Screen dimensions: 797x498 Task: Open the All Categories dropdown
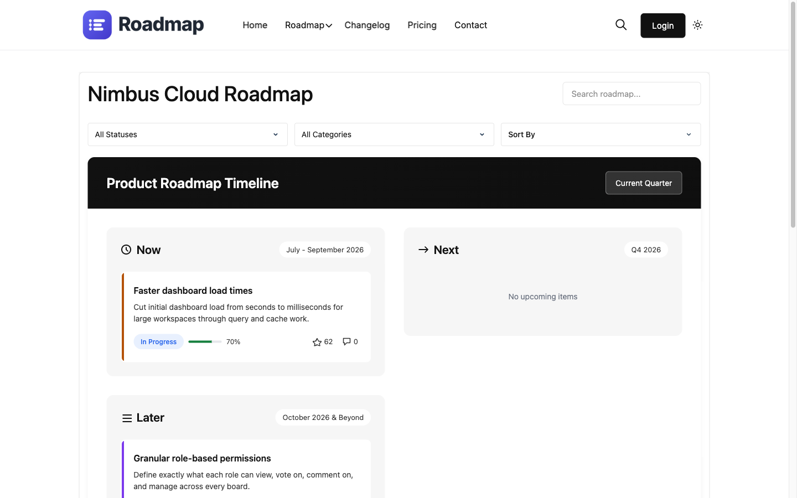point(394,134)
